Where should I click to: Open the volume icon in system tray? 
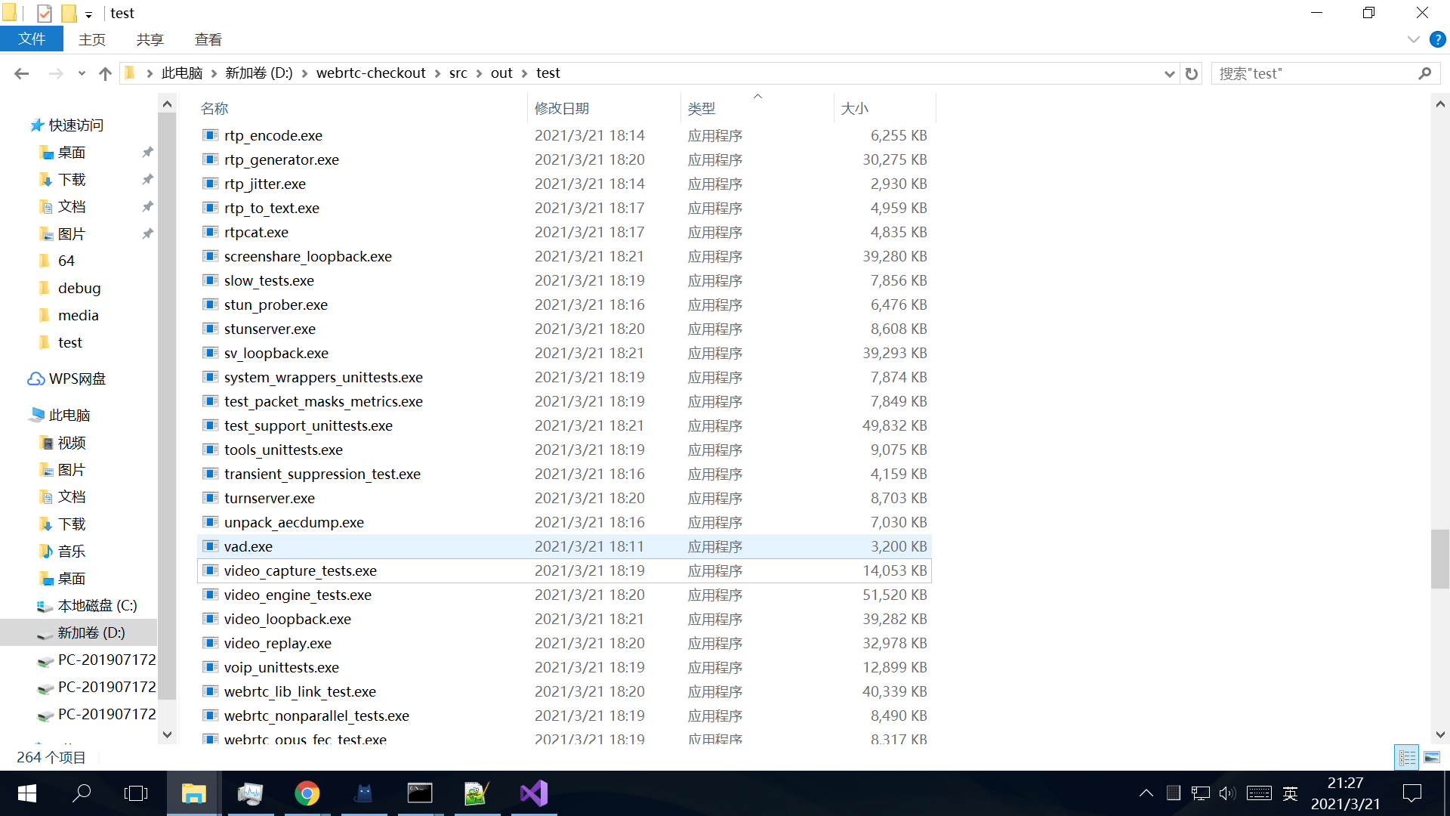pyautogui.click(x=1227, y=793)
